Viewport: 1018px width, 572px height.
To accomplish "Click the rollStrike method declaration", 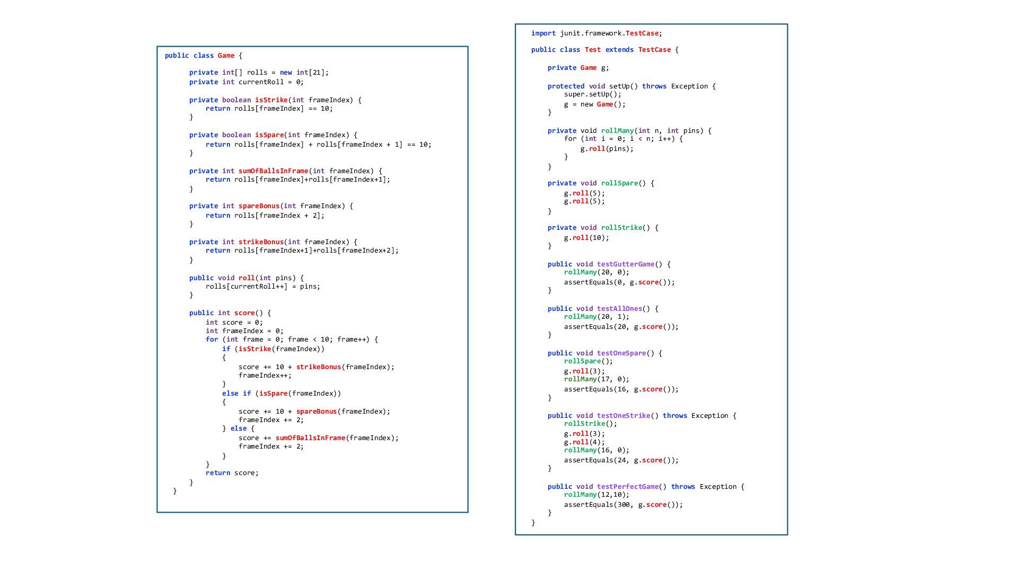I will click(621, 228).
